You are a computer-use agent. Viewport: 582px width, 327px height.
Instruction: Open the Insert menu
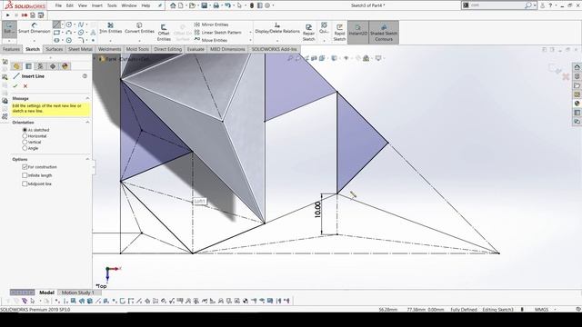click(x=97, y=5)
